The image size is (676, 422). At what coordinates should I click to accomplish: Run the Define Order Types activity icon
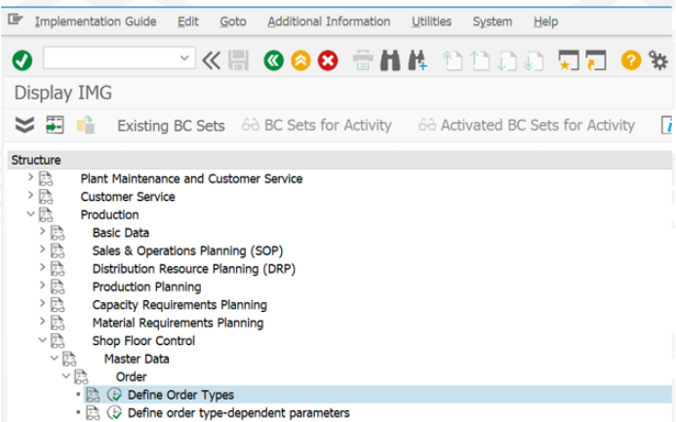pos(114,395)
